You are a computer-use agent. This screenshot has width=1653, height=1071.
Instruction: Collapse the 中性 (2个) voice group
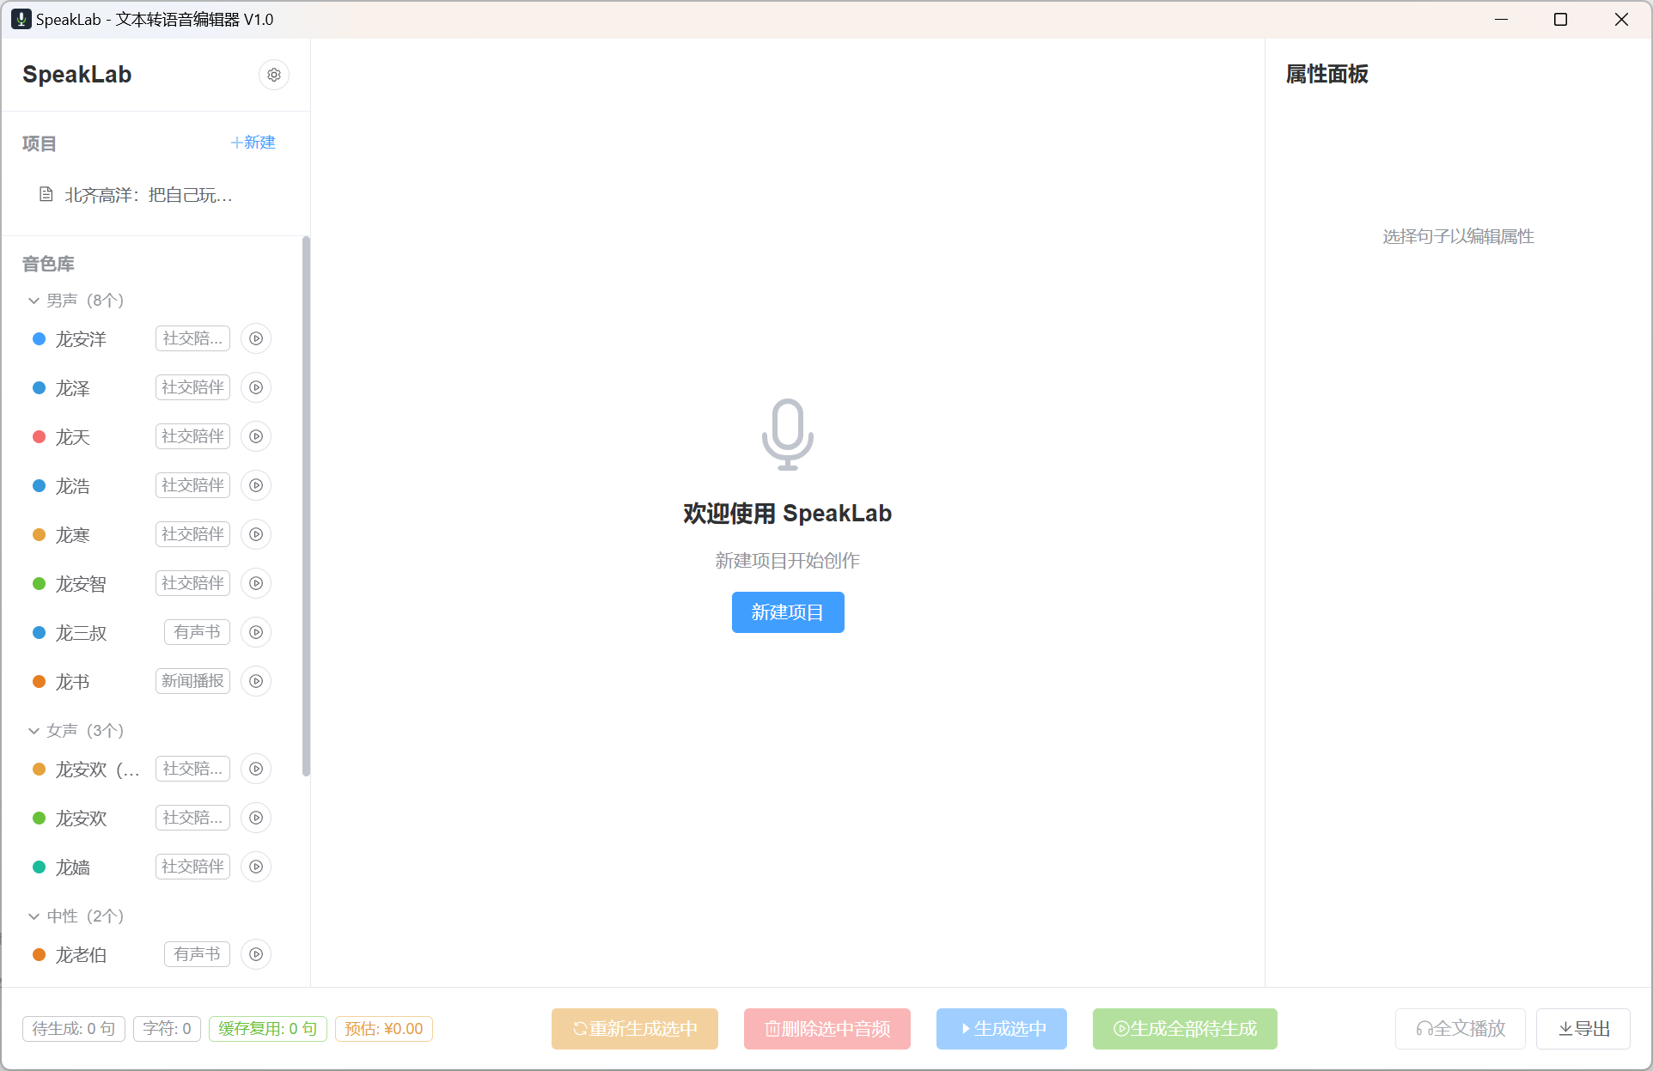coord(34,916)
